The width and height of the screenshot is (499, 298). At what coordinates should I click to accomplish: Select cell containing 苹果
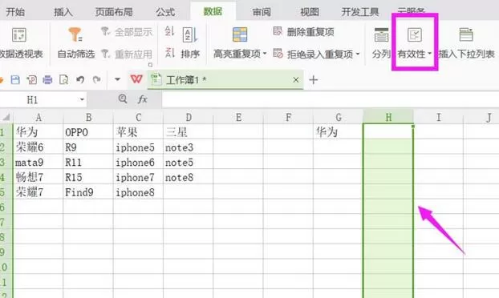coord(138,131)
